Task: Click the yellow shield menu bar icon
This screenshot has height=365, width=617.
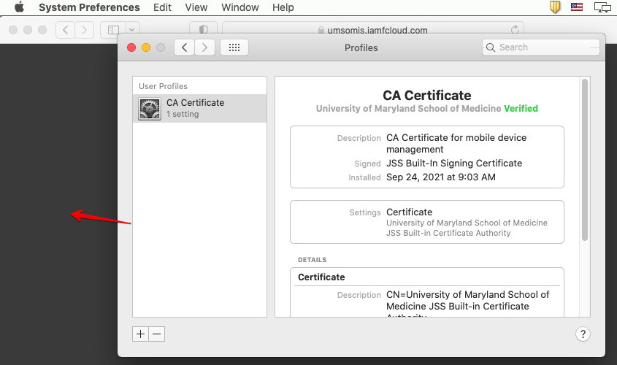Action: (555, 7)
